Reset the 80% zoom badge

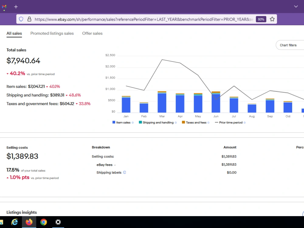coord(261,19)
